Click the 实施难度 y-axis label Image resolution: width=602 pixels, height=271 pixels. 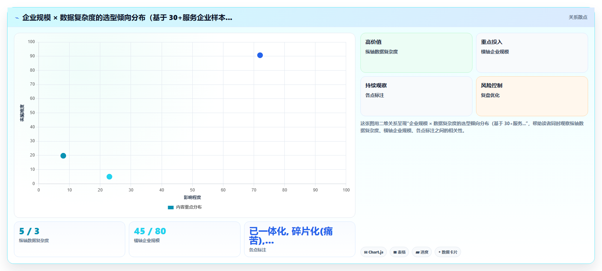pyautogui.click(x=22, y=113)
